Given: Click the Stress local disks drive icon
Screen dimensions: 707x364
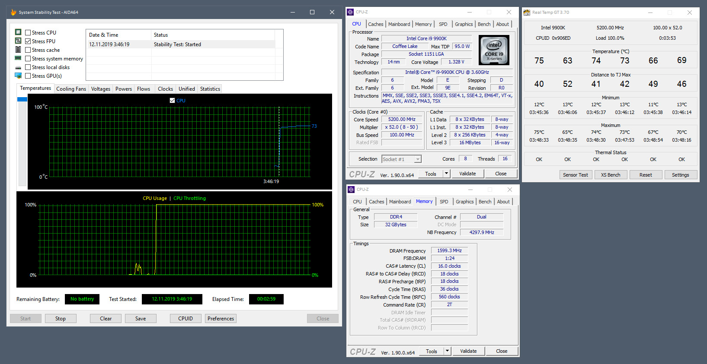Looking at the screenshot, I should point(18,67).
